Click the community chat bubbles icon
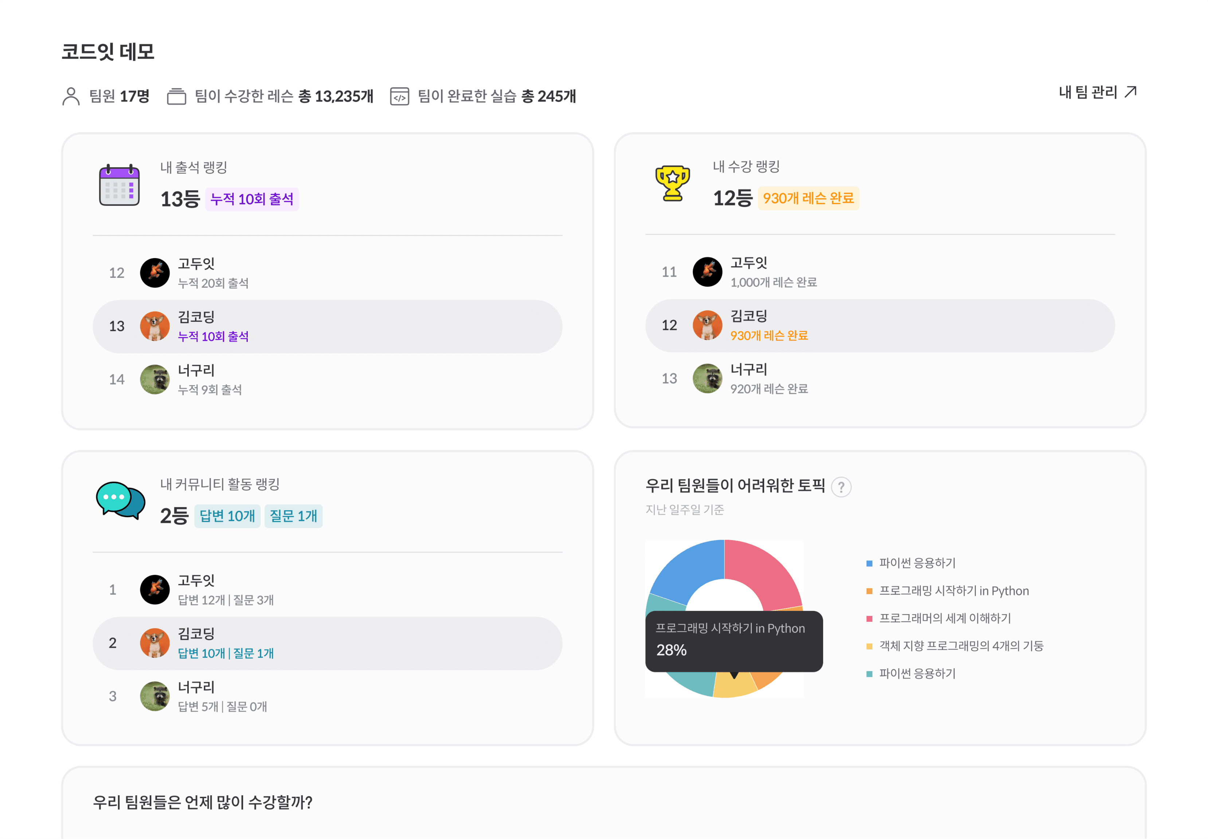1208x839 pixels. point(120,500)
